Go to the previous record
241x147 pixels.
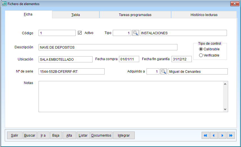[214, 135]
